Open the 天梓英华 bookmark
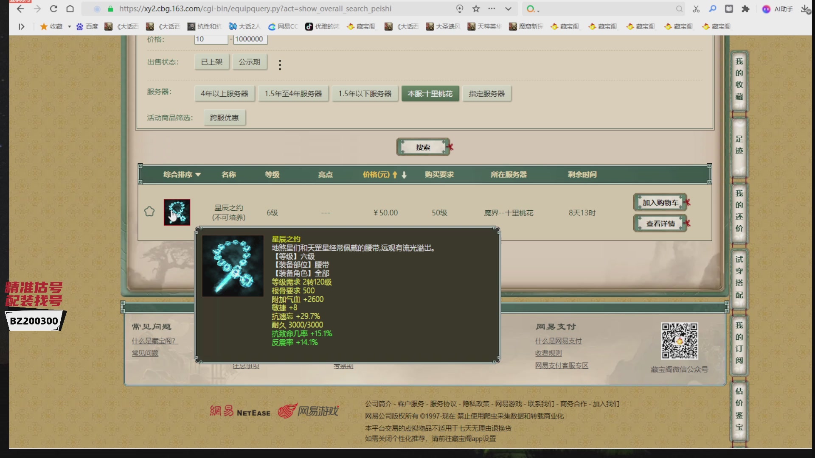 484,26
